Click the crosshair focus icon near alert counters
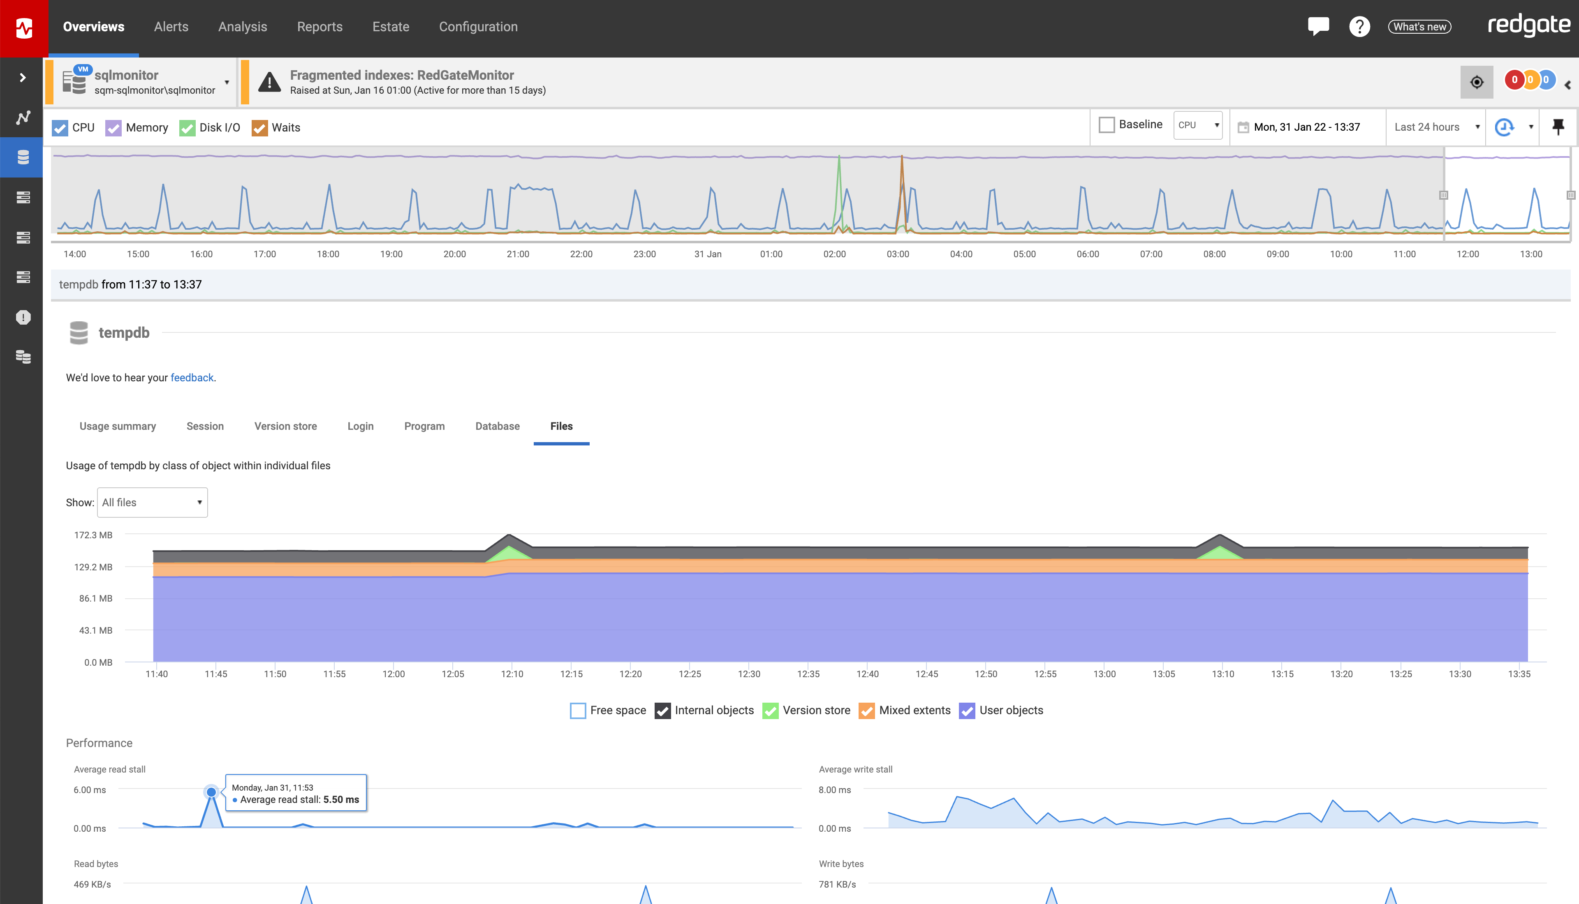 1477,81
